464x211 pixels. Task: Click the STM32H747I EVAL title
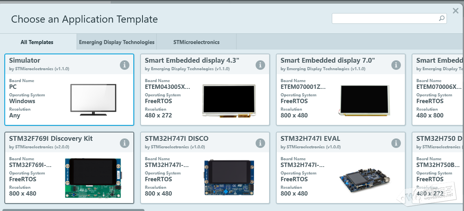(310, 138)
